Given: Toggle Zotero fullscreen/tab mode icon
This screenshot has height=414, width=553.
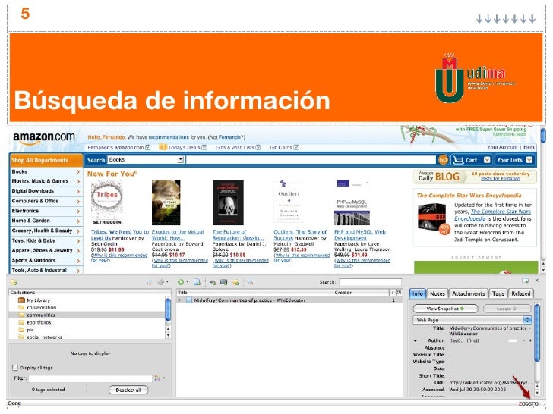Looking at the screenshot, I should (525, 281).
